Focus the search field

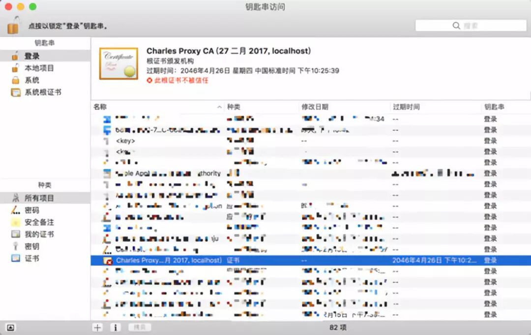click(471, 26)
